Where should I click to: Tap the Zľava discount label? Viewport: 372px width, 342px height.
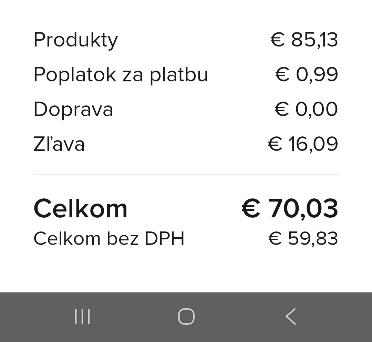(x=59, y=144)
